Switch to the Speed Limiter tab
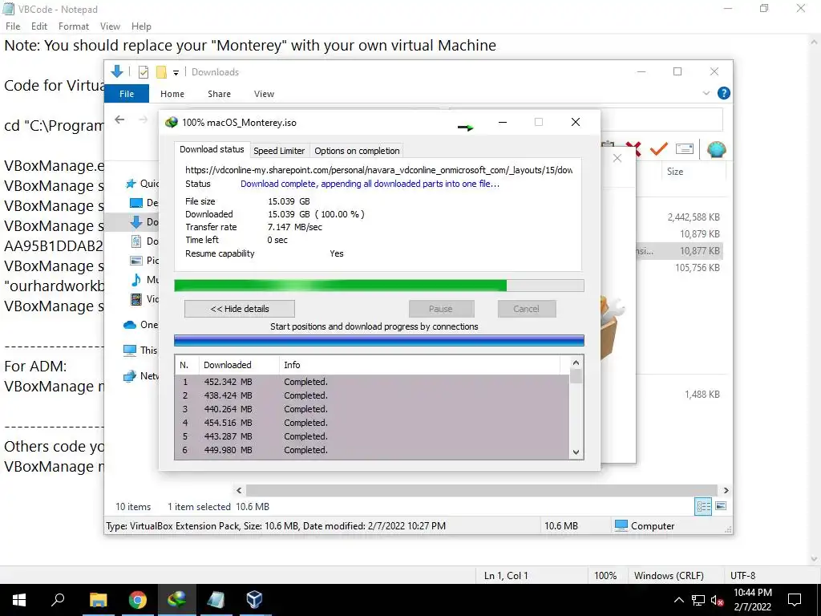Screen dimensions: 821x616 pyautogui.click(x=279, y=151)
